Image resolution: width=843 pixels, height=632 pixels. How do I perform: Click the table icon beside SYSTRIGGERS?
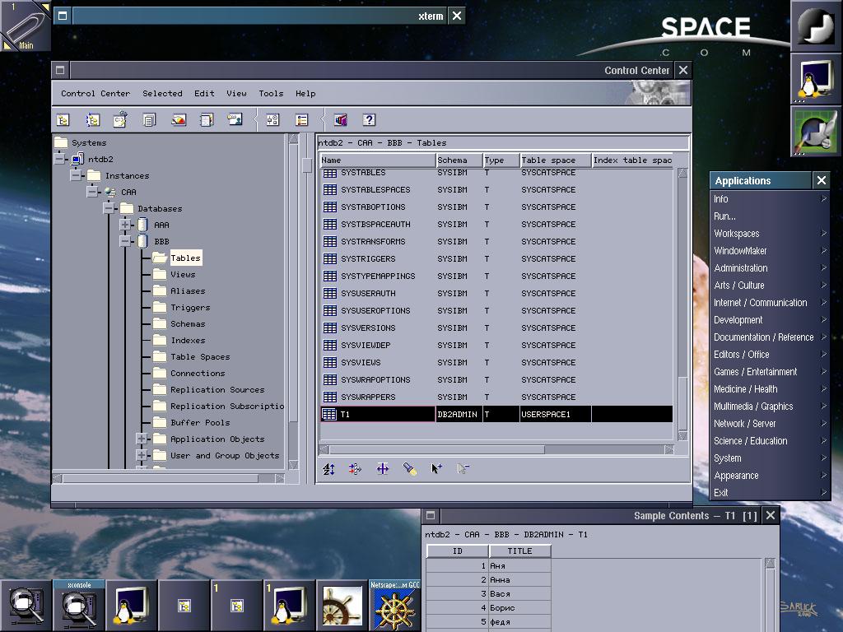329,258
